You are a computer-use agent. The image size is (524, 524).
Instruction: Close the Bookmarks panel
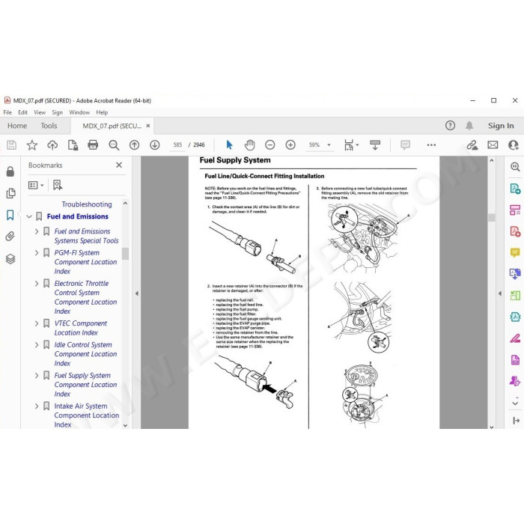119,165
